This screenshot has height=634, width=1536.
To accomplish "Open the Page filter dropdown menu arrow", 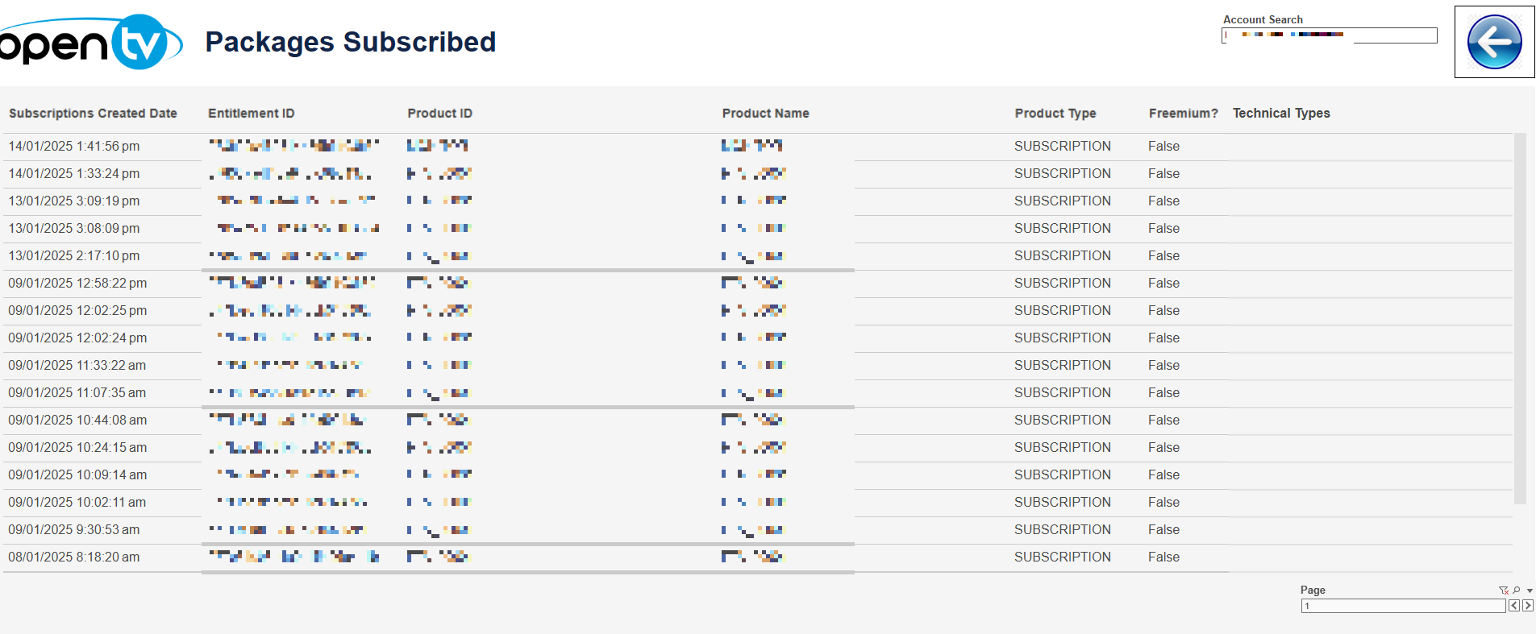I will 1530,590.
